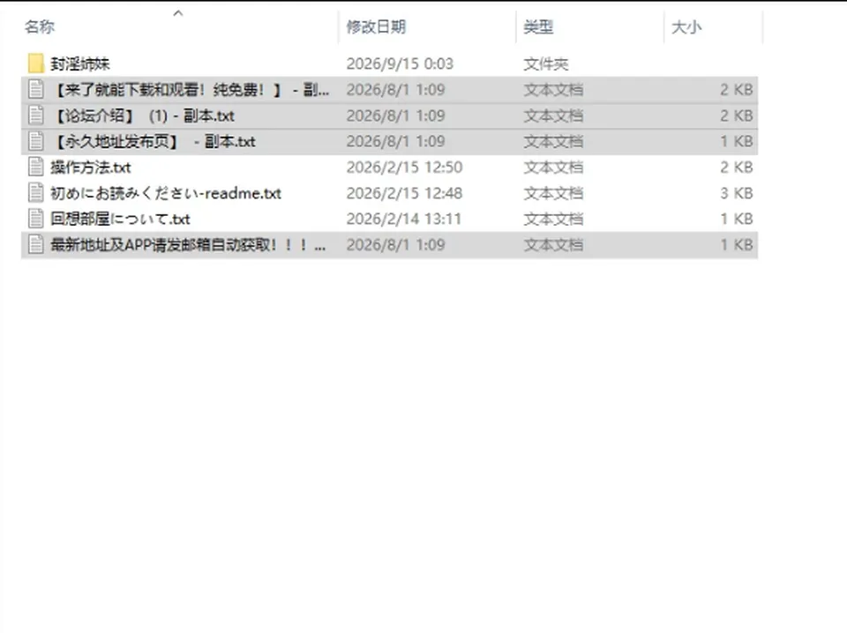Image resolution: width=847 pixels, height=633 pixels.
Task: Click the 文件夹 type cell
Action: 546,64
